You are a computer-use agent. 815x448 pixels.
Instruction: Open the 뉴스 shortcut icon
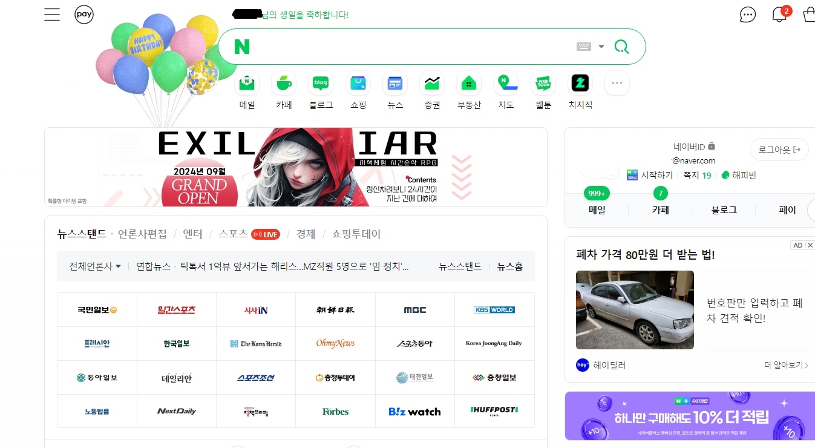(395, 84)
